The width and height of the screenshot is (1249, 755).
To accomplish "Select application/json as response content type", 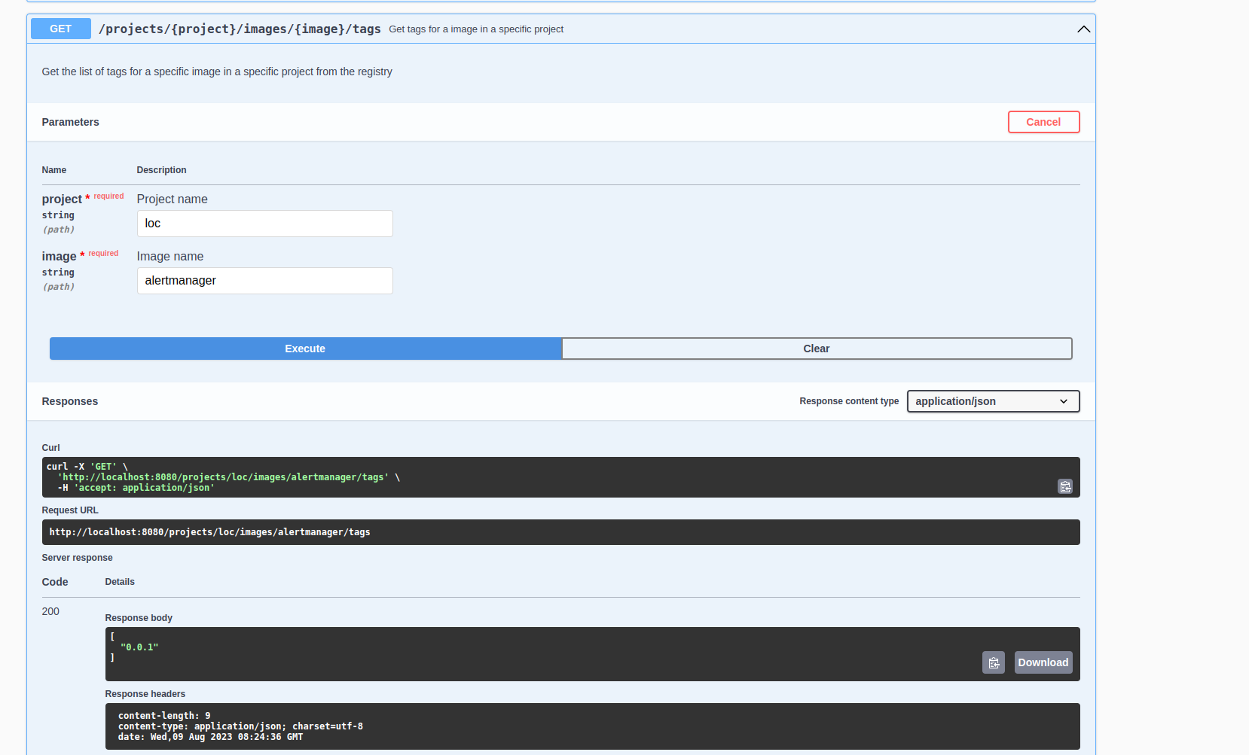I will pyautogui.click(x=993, y=401).
